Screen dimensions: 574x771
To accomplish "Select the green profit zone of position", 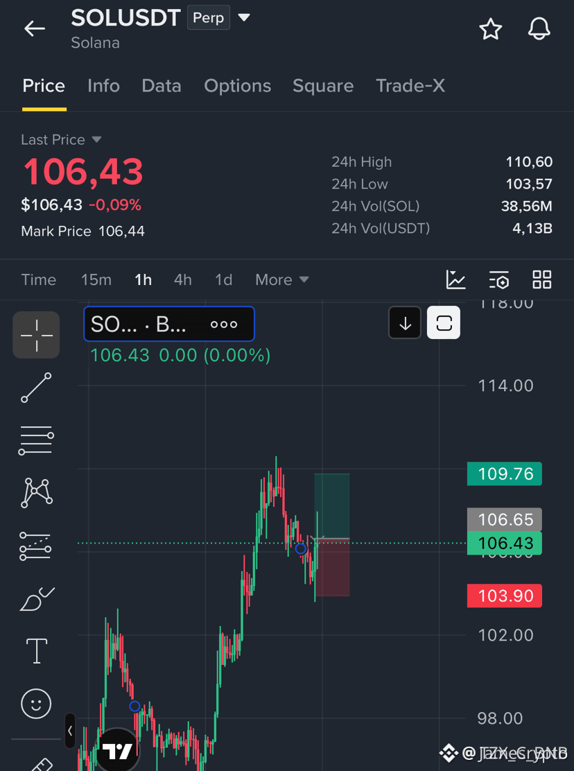I will [x=332, y=506].
